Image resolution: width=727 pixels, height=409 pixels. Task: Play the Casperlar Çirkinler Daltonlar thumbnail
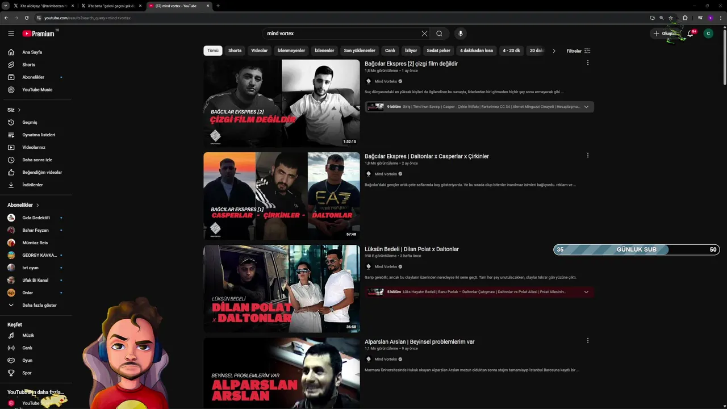(x=282, y=196)
